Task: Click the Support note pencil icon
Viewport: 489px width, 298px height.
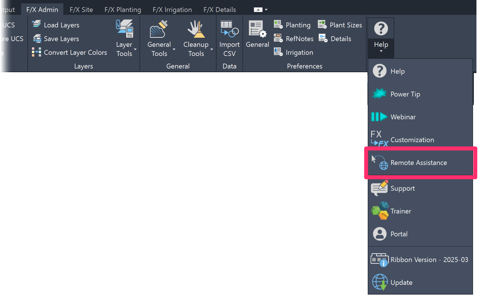Action: point(379,188)
